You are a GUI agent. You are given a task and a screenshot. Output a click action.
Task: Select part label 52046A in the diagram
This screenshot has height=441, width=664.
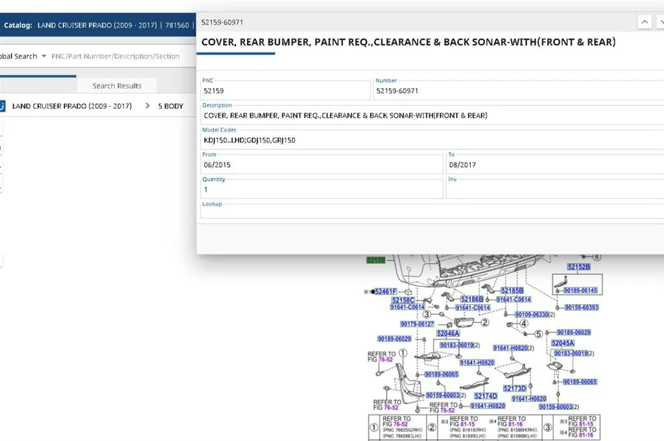(447, 334)
